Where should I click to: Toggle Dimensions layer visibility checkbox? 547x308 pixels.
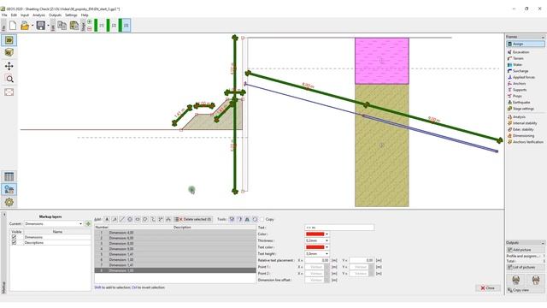[x=14, y=237]
